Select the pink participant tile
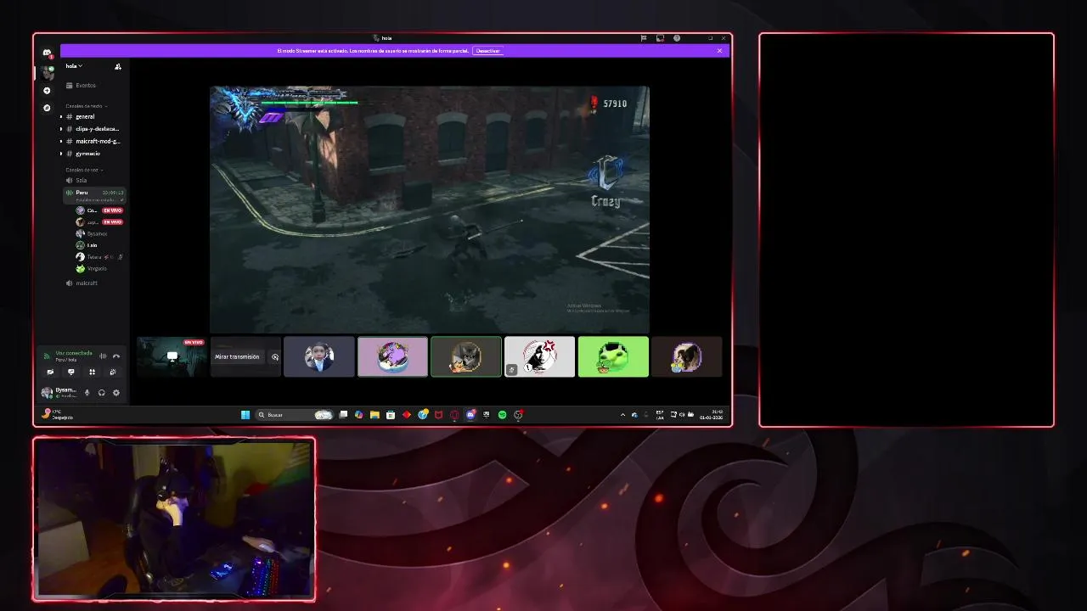The image size is (1087, 611). (392, 356)
